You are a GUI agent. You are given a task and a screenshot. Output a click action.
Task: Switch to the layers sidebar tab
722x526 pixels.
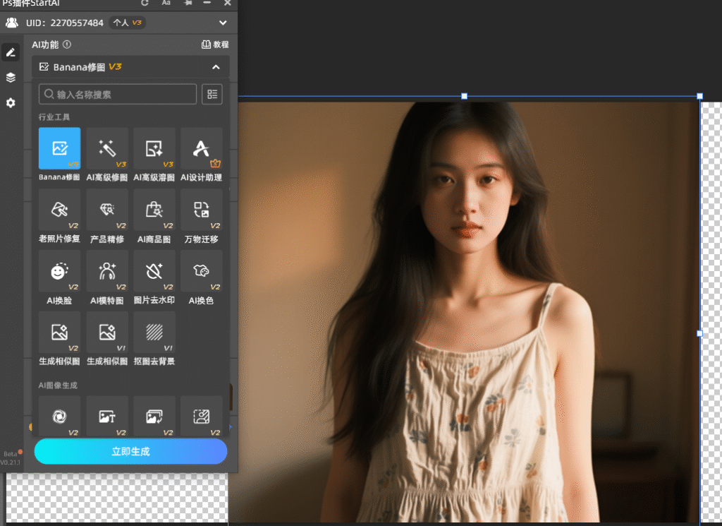click(11, 78)
